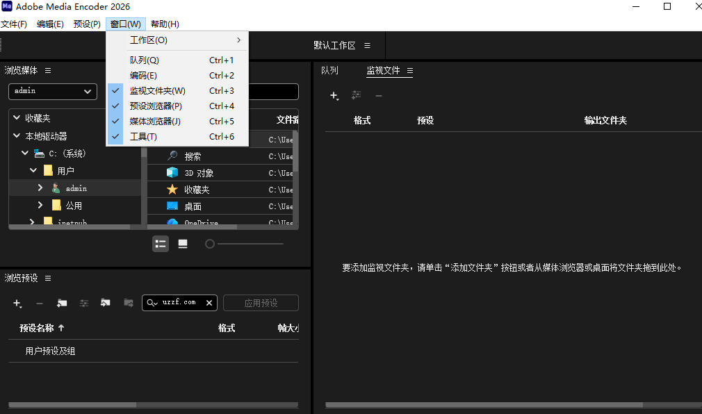Collapse the 本地驱动器 tree node
This screenshot has width=702, height=414.
pyautogui.click(x=17, y=135)
